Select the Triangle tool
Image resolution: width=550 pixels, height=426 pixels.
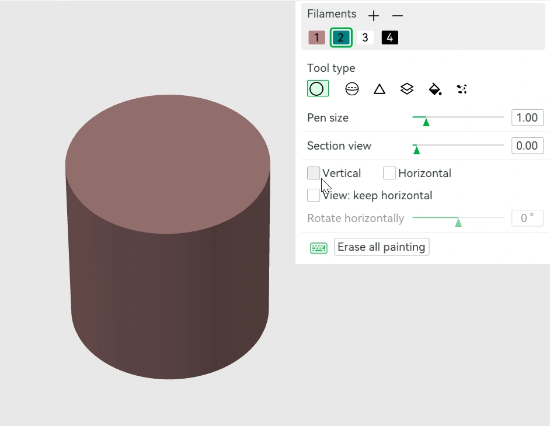(380, 89)
